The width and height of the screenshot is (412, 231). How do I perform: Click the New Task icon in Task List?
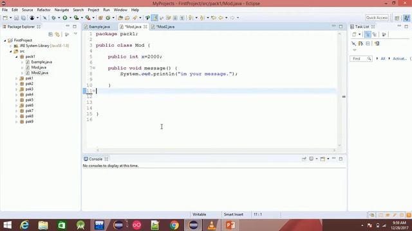pyautogui.click(x=354, y=34)
